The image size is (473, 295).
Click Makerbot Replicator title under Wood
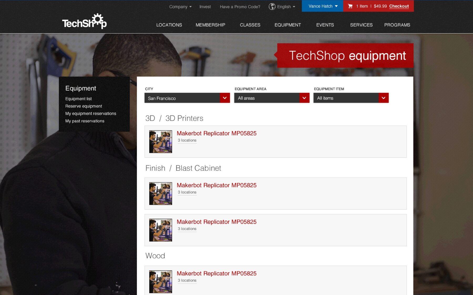coord(217,273)
